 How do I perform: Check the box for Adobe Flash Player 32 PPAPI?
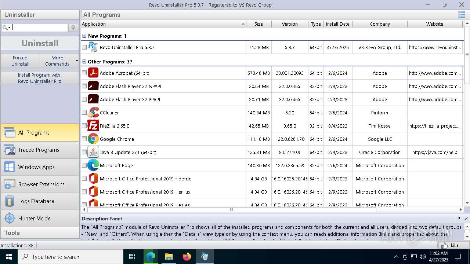point(84,99)
